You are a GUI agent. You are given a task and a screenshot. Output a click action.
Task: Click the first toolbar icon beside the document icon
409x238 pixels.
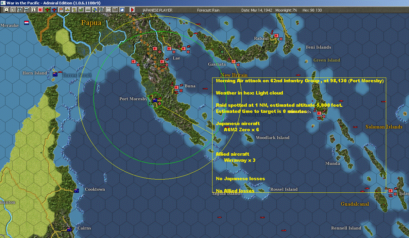point(6,10)
